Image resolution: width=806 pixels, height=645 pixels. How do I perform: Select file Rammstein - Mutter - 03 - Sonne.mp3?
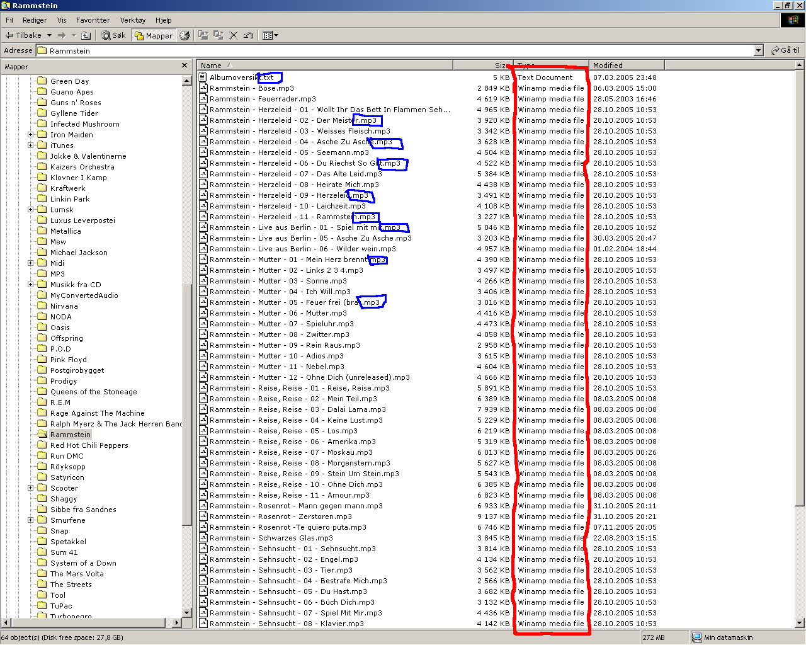[278, 281]
